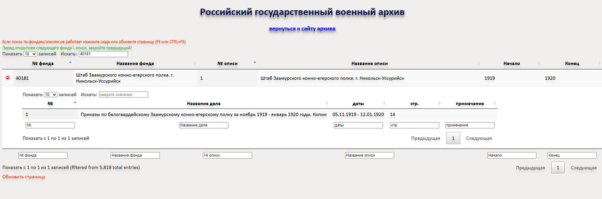Sort by 'Конец' column header

tap(572, 63)
